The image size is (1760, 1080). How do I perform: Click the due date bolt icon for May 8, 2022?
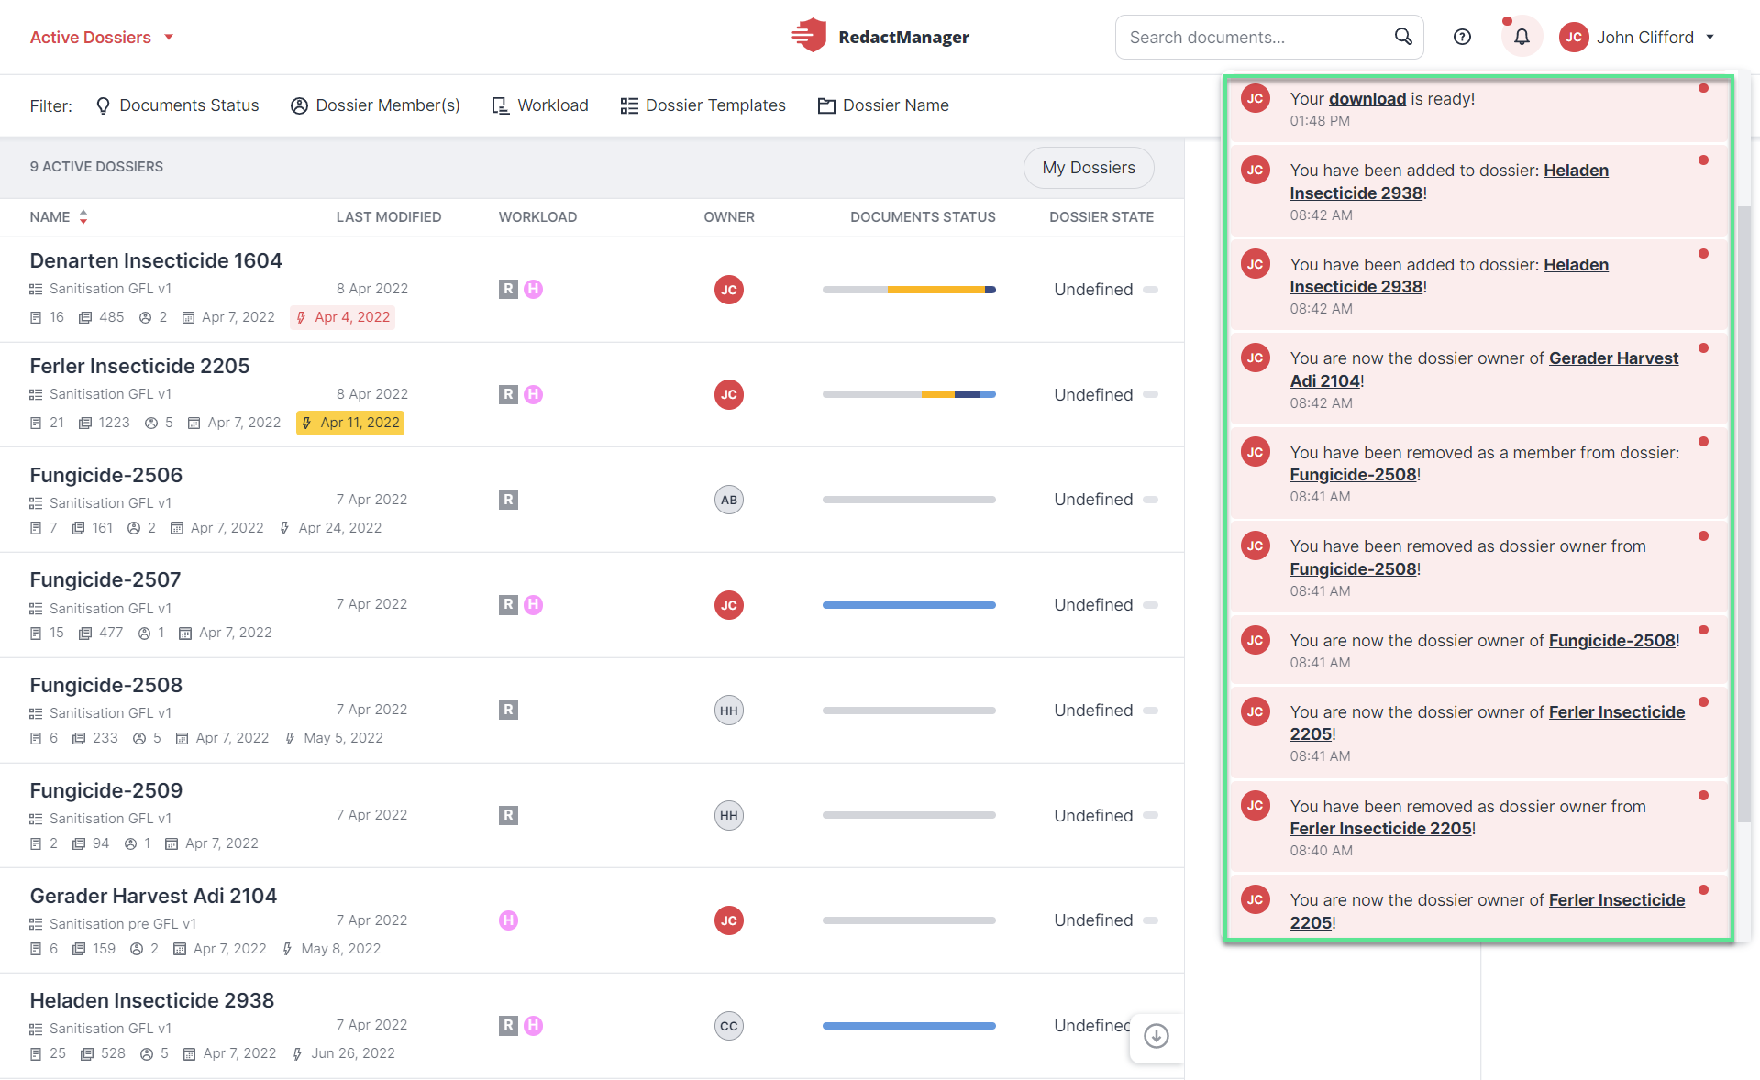click(x=287, y=949)
